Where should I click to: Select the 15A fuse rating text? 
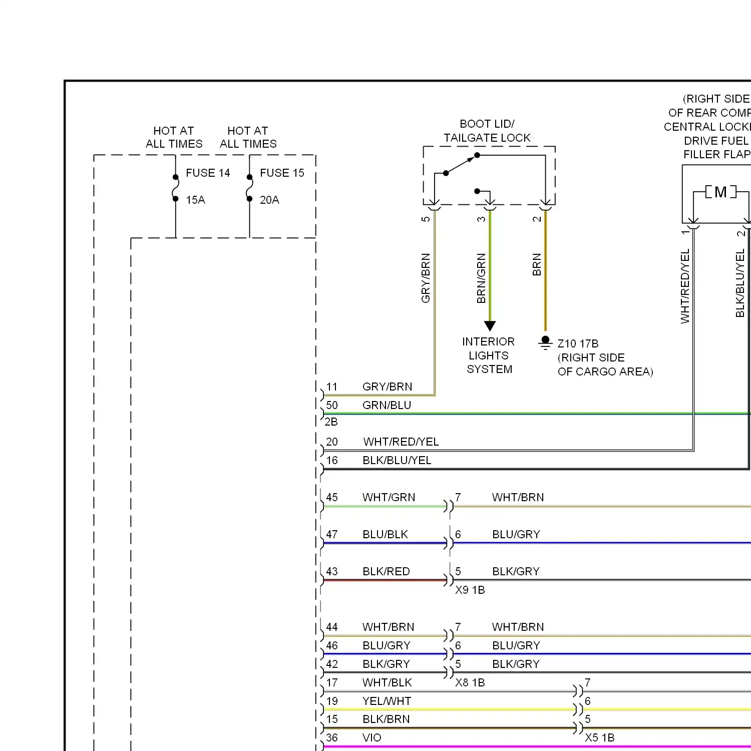coord(195,200)
